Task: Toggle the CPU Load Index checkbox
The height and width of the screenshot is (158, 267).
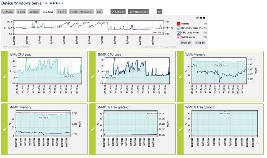Action: [179, 32]
